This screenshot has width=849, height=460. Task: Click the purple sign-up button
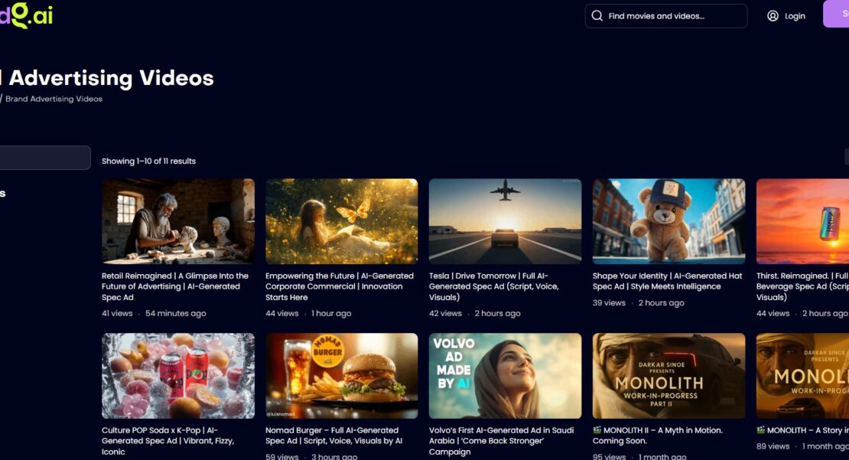tap(836, 14)
